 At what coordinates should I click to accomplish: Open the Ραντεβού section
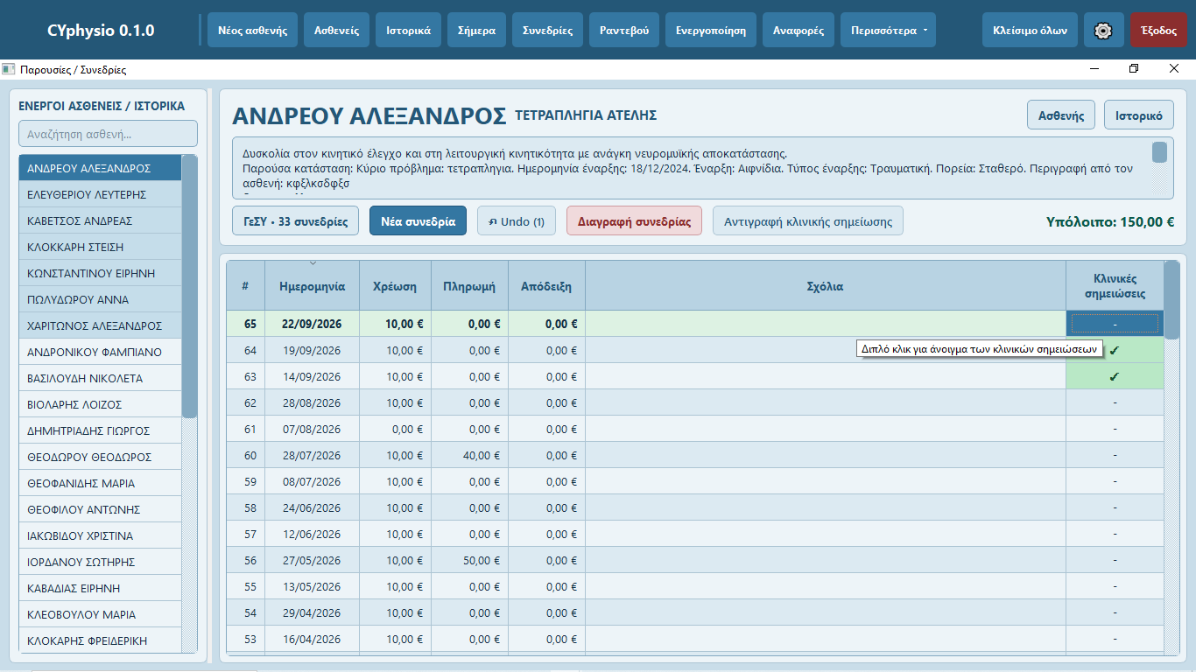click(x=624, y=30)
